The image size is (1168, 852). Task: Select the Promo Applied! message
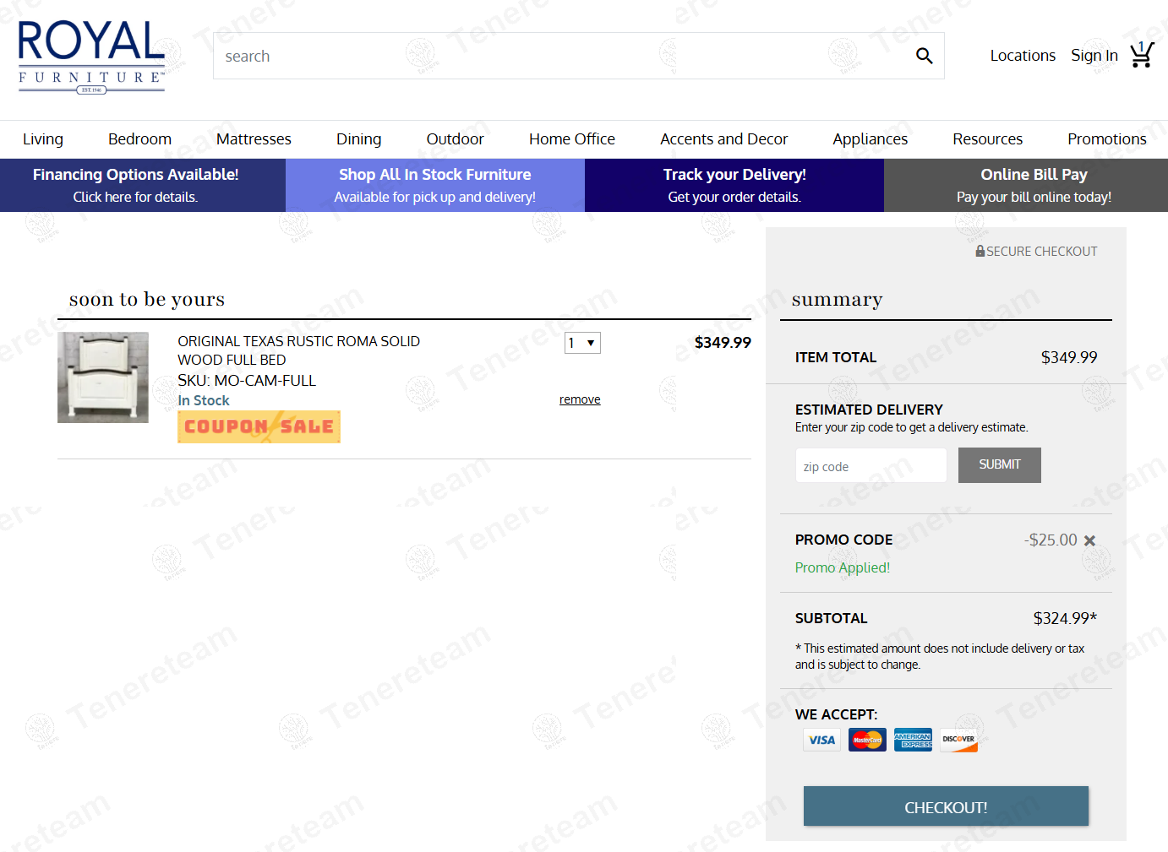[x=843, y=567]
